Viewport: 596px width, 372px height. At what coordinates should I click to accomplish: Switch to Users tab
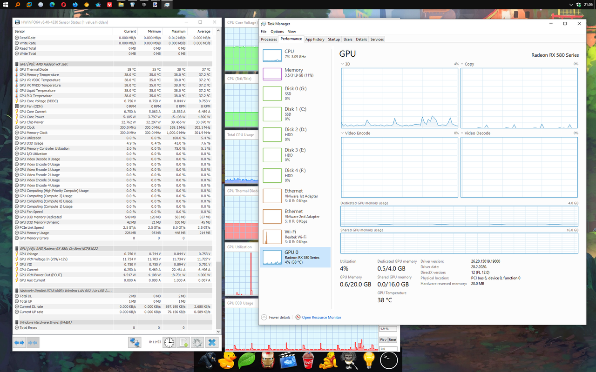(348, 39)
